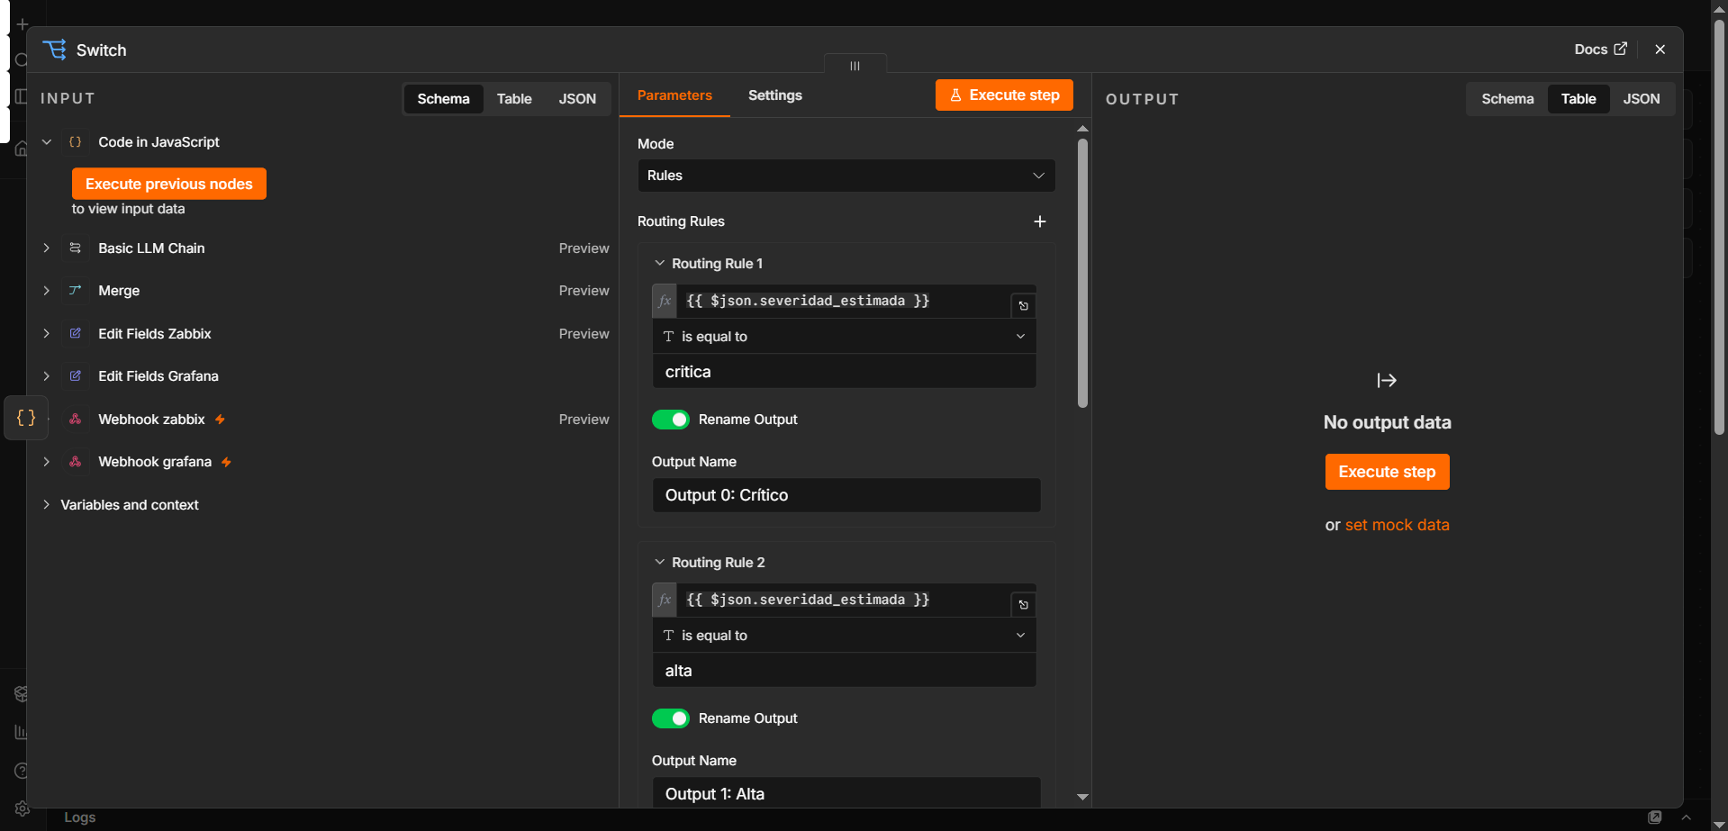Click the Rule 1 value field containing critica
The height and width of the screenshot is (831, 1728).
(x=844, y=372)
